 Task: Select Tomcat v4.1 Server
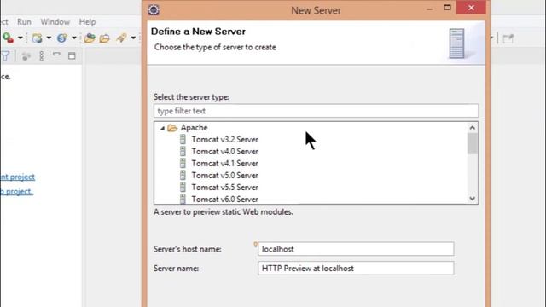click(224, 163)
